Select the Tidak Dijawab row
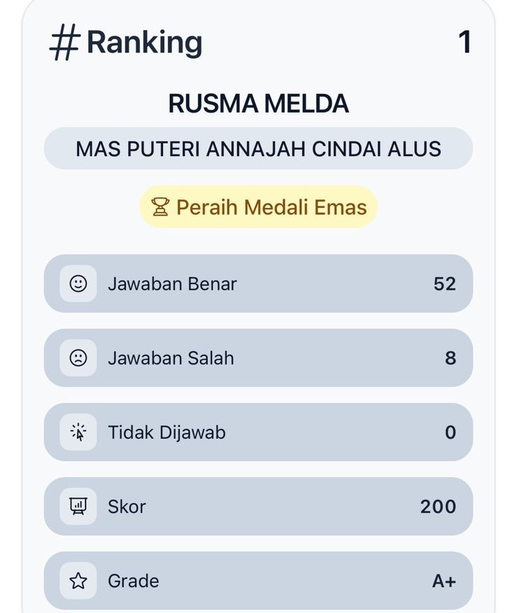The image size is (517, 613). tap(258, 432)
